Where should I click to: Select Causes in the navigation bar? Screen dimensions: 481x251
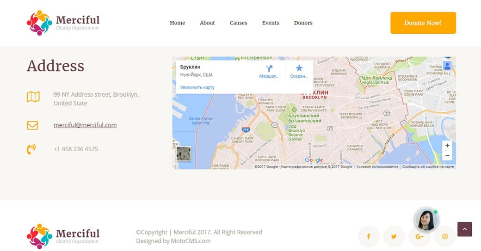(x=238, y=23)
